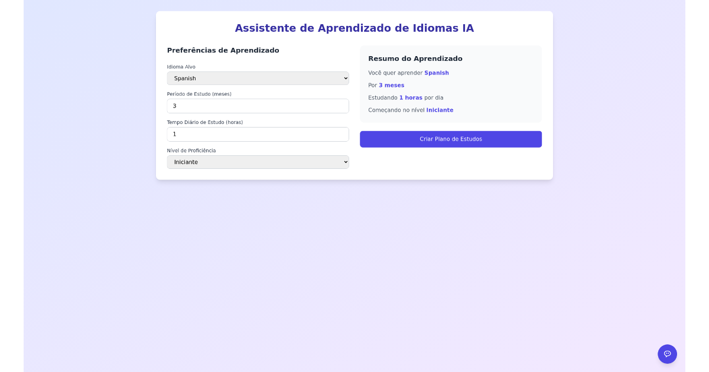Click the bold 3 meses summary value
The height and width of the screenshot is (372, 709).
(391, 86)
